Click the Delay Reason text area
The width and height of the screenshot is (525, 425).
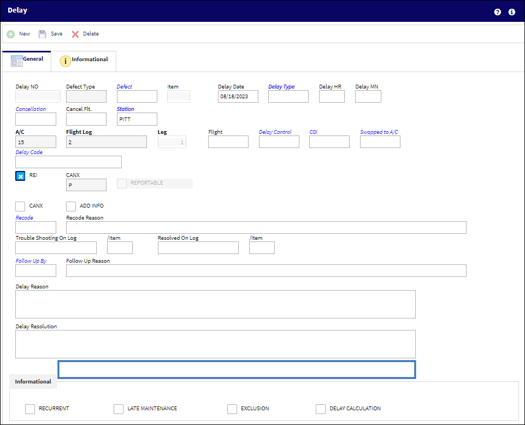(x=215, y=304)
